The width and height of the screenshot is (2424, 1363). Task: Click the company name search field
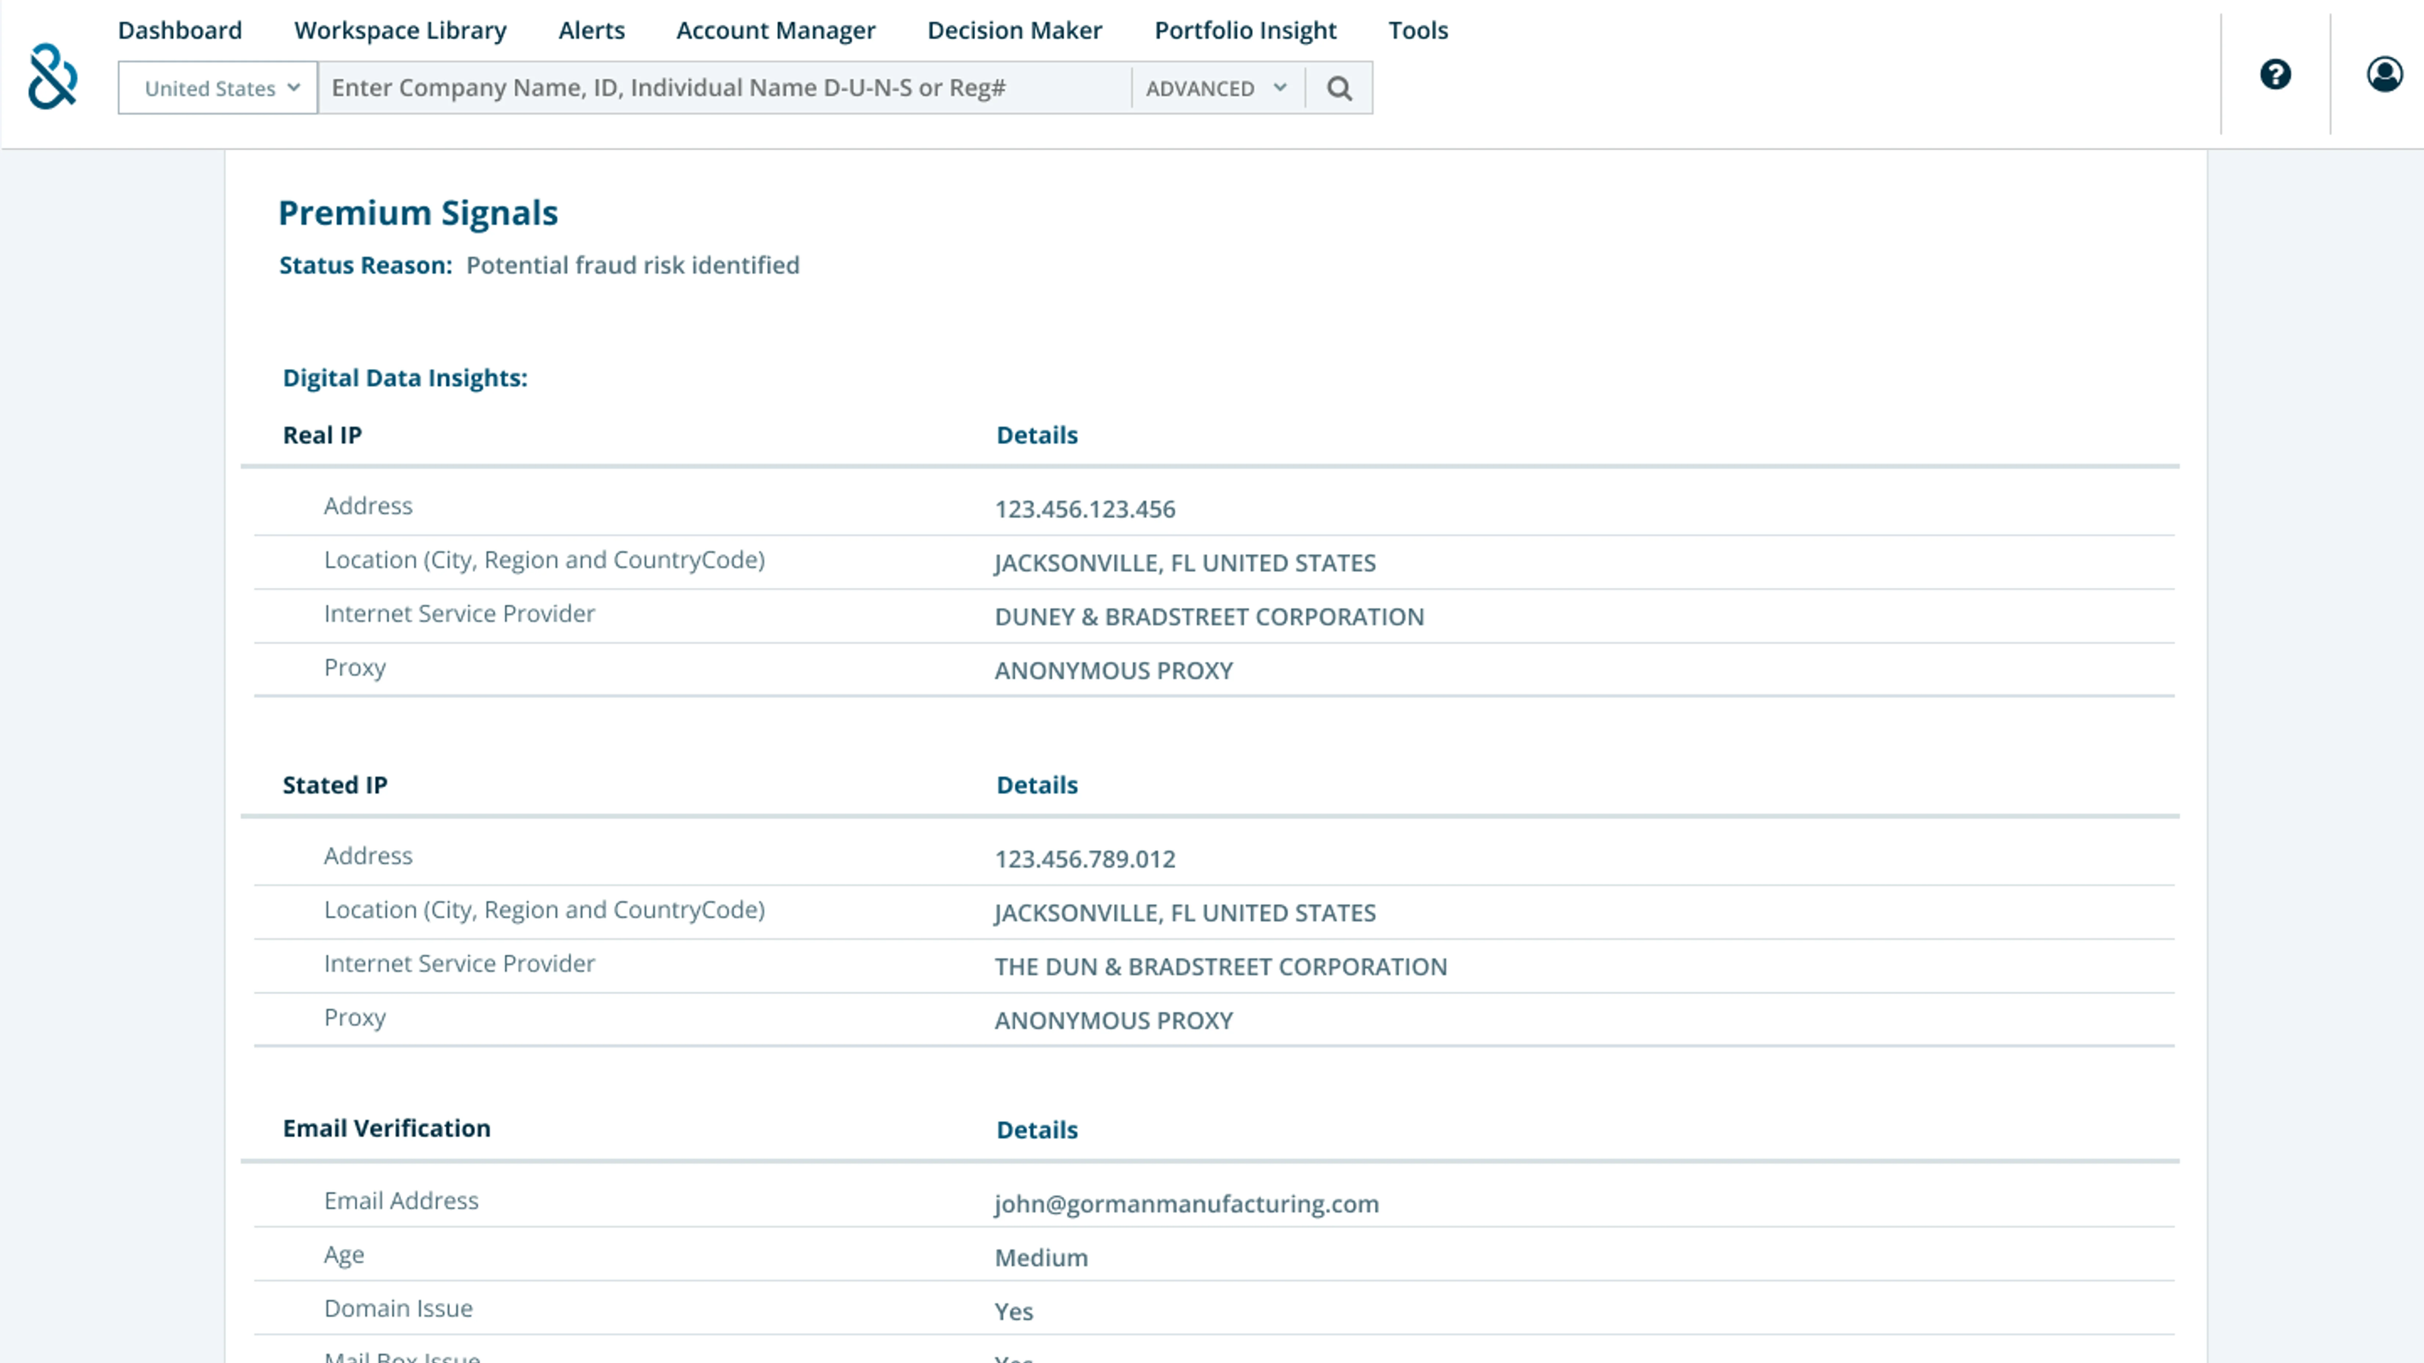coord(725,88)
